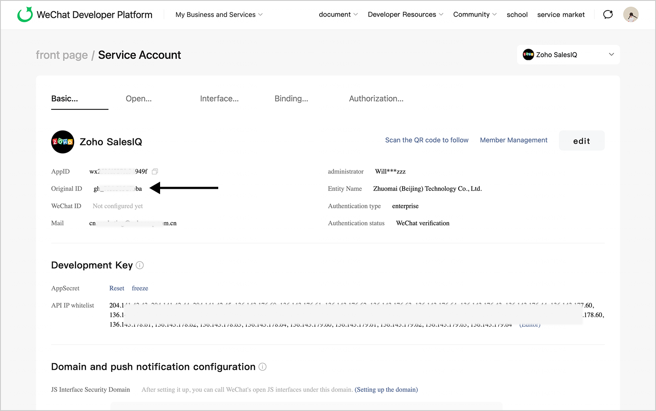The image size is (656, 411).
Task: Click the user profile avatar
Action: tap(630, 14)
